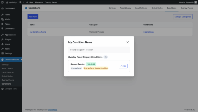198x112 pixels.
Task: Click the user avatar in admin bar
Action: tap(196, 2)
